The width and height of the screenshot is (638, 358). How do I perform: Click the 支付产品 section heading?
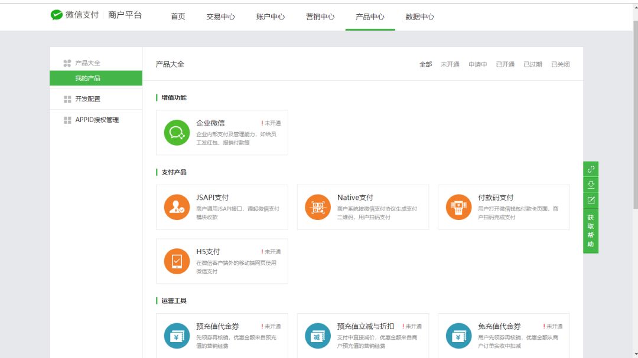174,172
